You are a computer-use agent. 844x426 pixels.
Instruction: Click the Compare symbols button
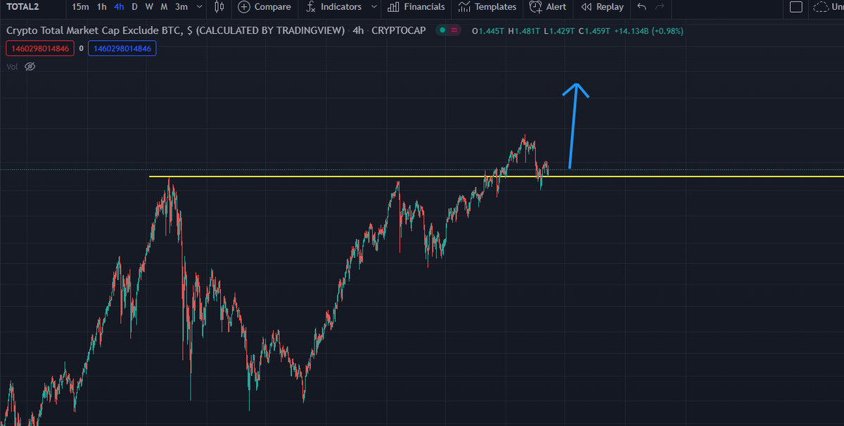(264, 7)
